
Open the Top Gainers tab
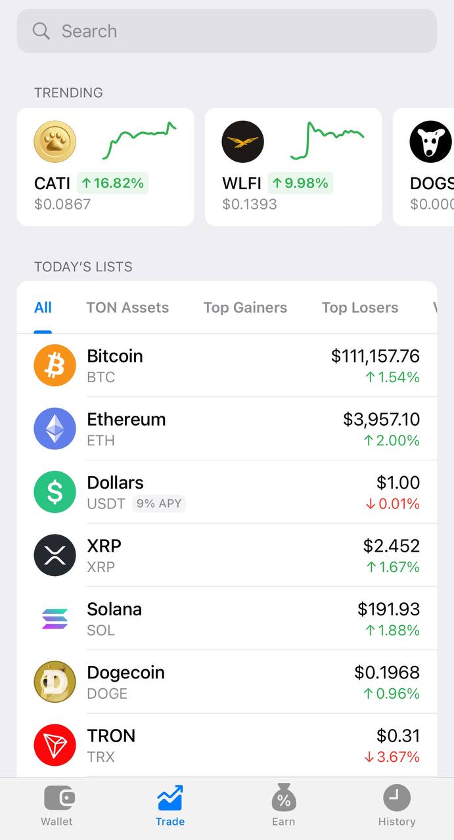pyautogui.click(x=245, y=307)
